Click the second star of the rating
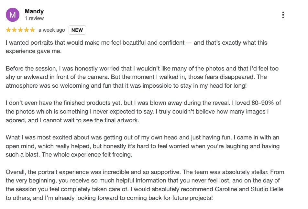This screenshot has height=209, width=308. pos(15,30)
